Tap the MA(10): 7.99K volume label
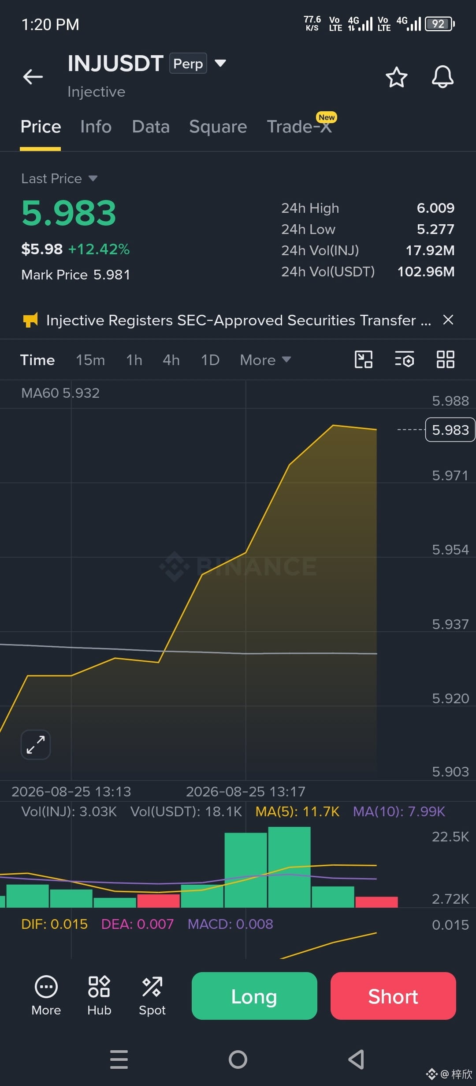Viewport: 476px width, 1086px height. click(399, 811)
